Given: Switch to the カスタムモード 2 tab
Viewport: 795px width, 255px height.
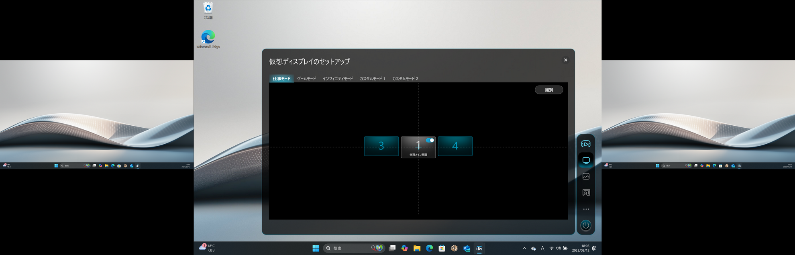Looking at the screenshot, I should point(405,79).
